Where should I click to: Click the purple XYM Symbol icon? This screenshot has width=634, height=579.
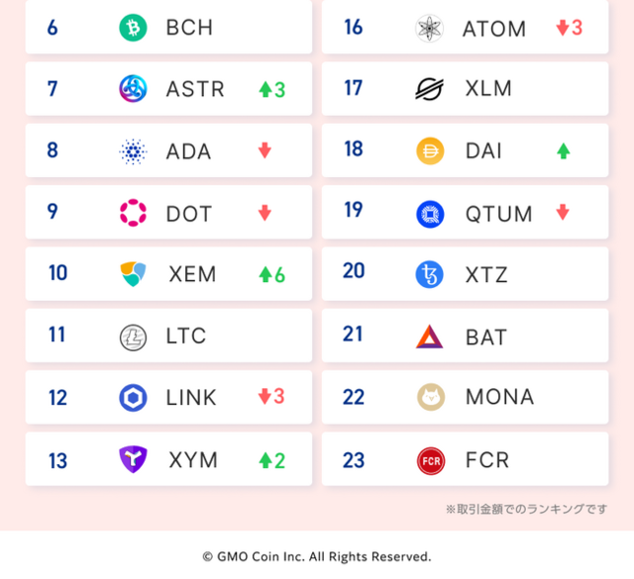pos(133,459)
